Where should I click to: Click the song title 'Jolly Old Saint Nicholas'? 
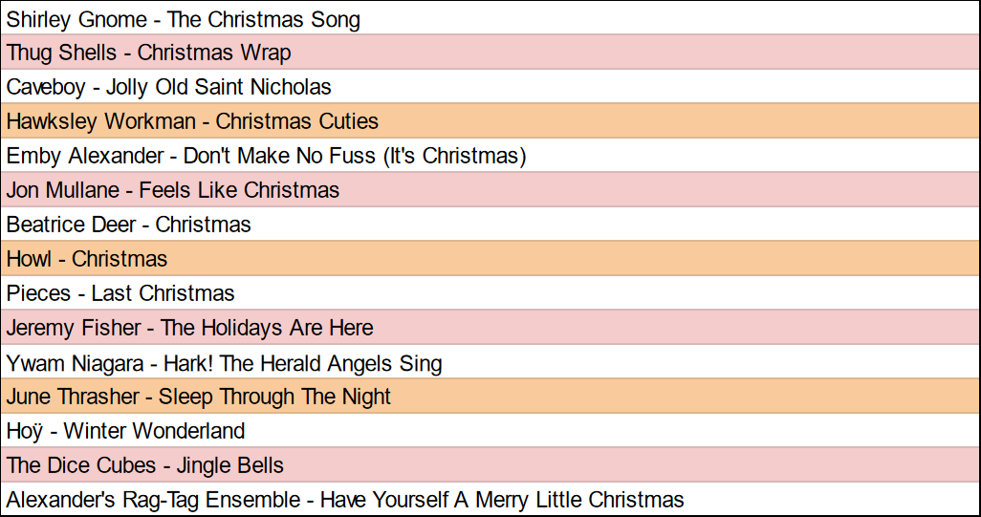(219, 87)
